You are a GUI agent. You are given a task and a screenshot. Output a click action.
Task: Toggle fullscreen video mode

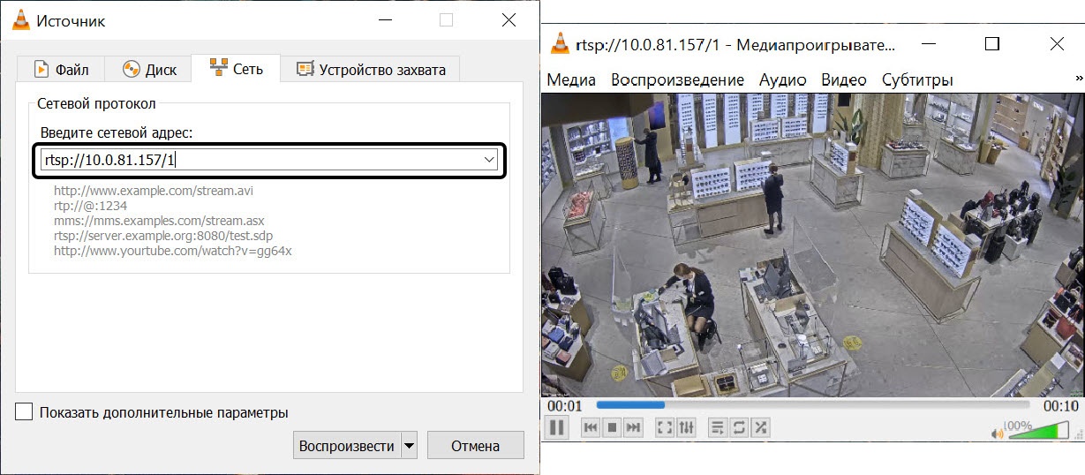(665, 428)
